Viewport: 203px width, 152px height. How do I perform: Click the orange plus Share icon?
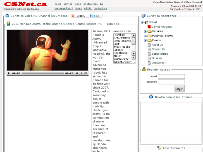73,16
